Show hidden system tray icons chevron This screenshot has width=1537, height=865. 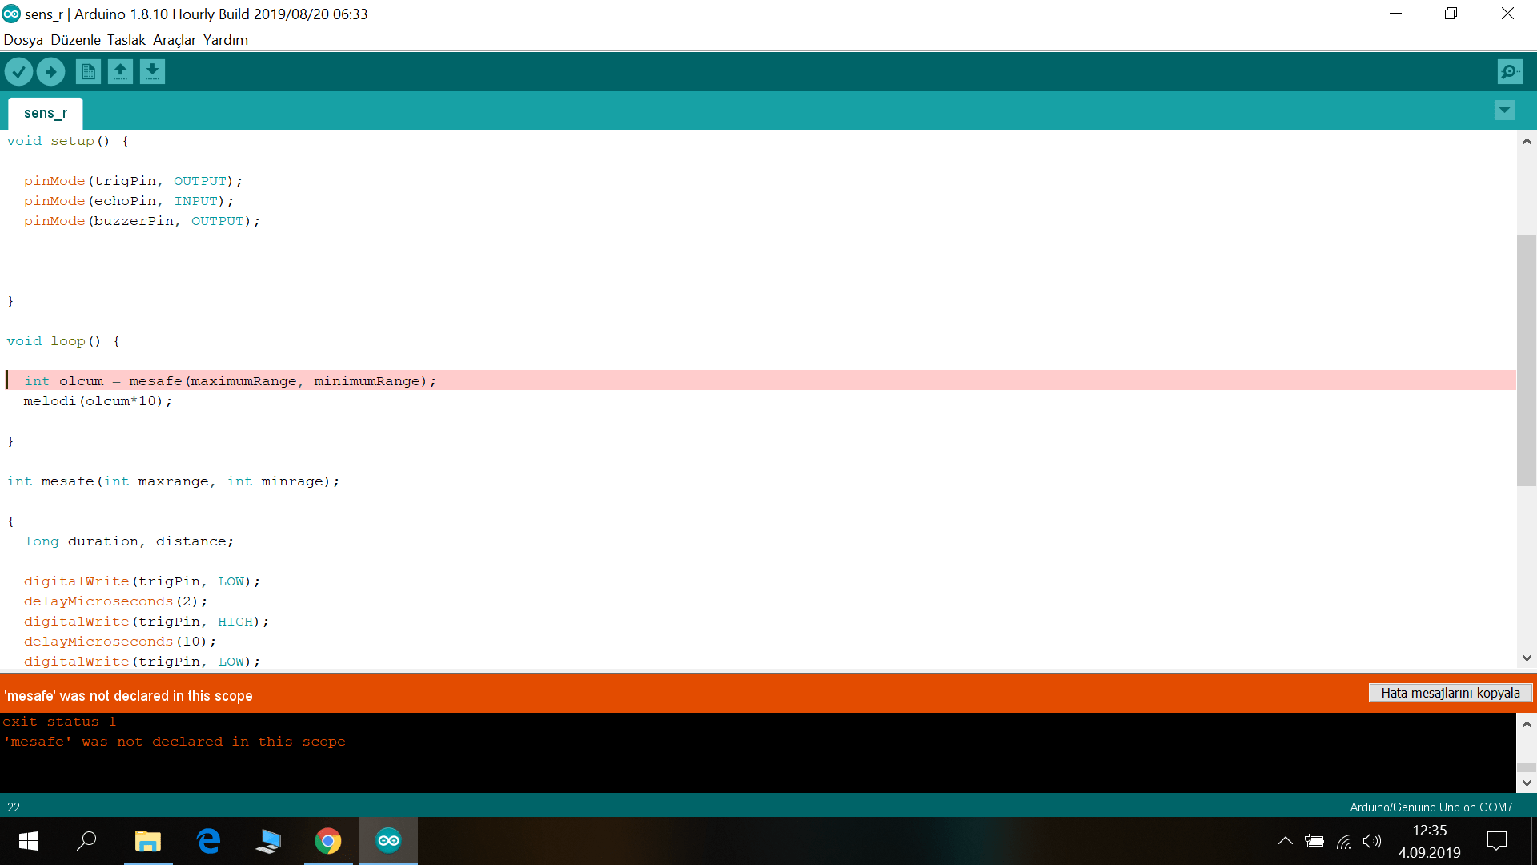(x=1285, y=841)
